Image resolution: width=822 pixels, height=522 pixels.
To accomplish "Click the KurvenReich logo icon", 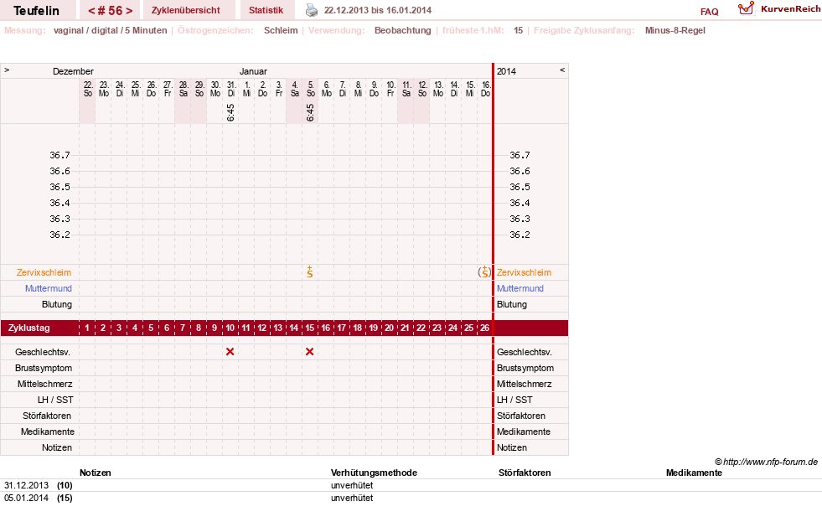I will (x=746, y=8).
